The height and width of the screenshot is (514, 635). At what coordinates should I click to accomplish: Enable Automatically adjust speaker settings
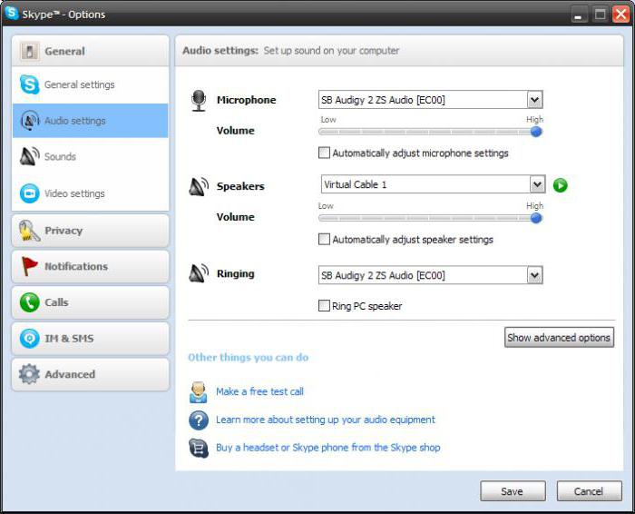point(324,239)
